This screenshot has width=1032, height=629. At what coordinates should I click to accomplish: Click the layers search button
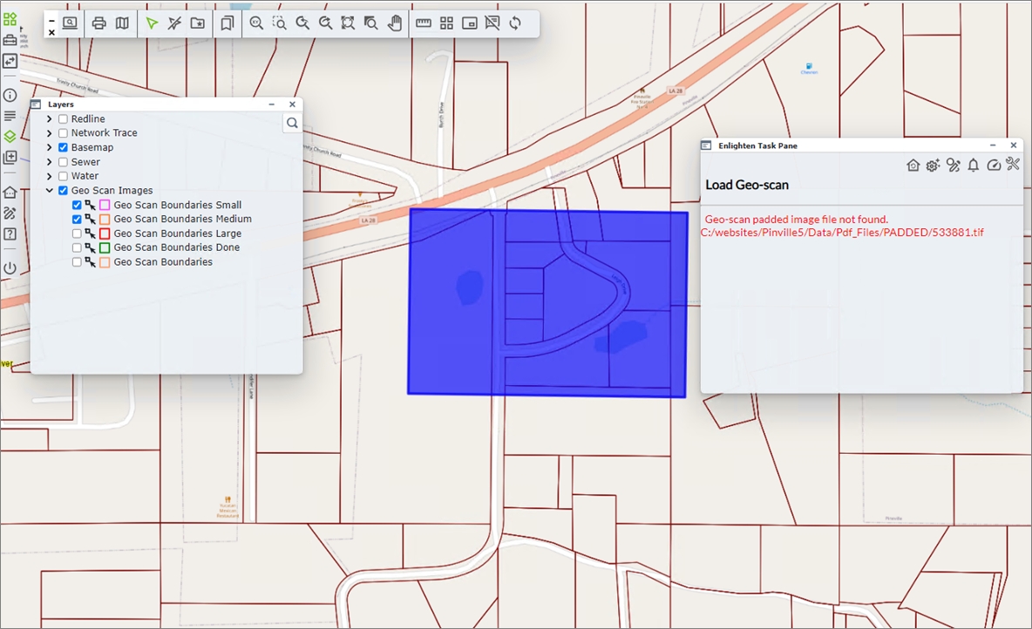pyautogui.click(x=292, y=123)
